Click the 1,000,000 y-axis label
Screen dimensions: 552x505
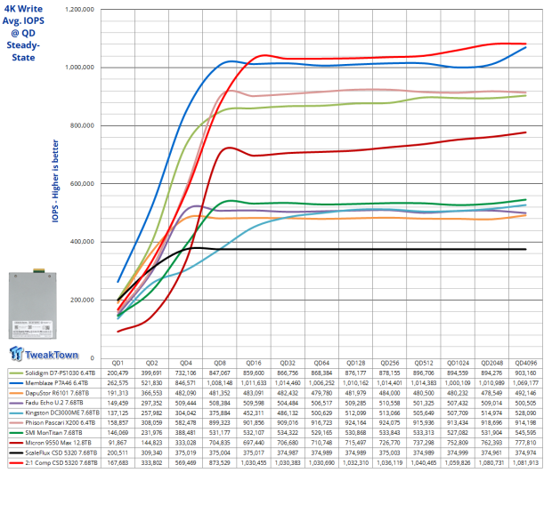[x=80, y=68]
